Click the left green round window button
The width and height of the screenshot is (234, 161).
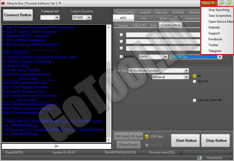(222, 3)
